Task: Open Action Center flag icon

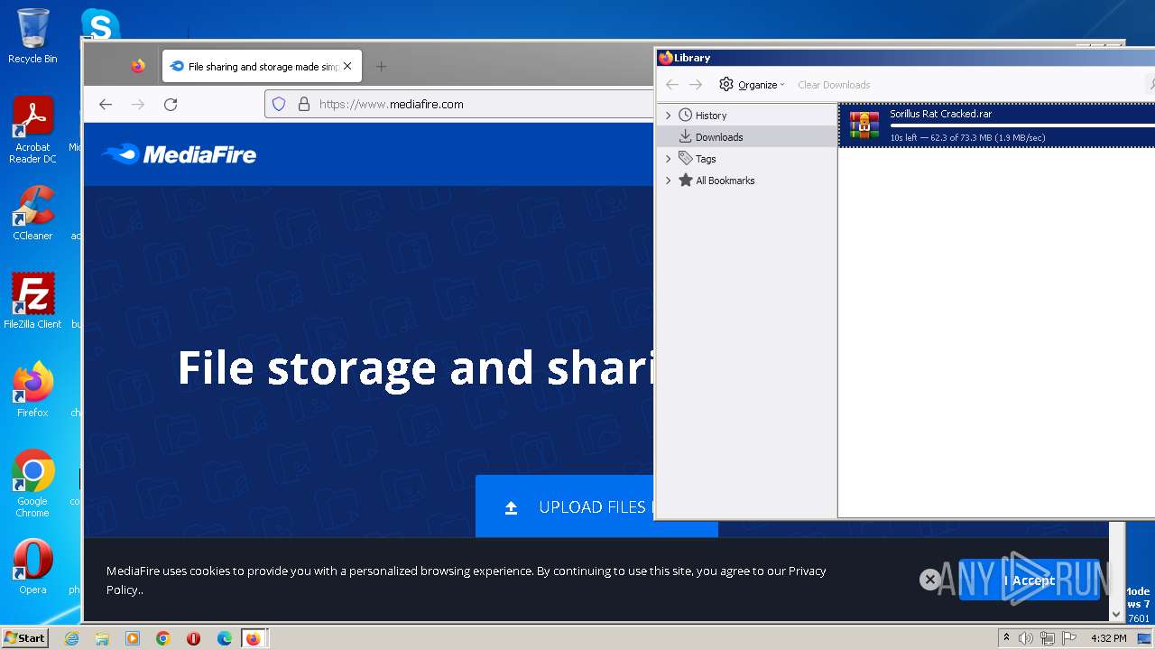Action: pos(1069,638)
